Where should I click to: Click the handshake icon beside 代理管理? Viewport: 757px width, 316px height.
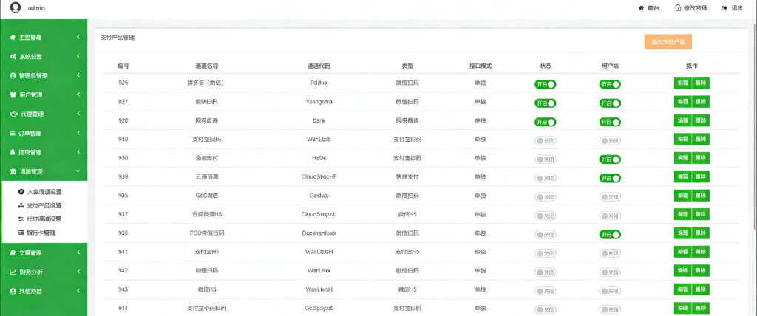coord(13,114)
